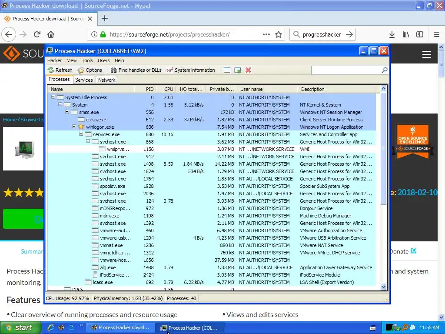Select the Processes tab
This screenshot has width=445, height=334.
click(x=59, y=79)
